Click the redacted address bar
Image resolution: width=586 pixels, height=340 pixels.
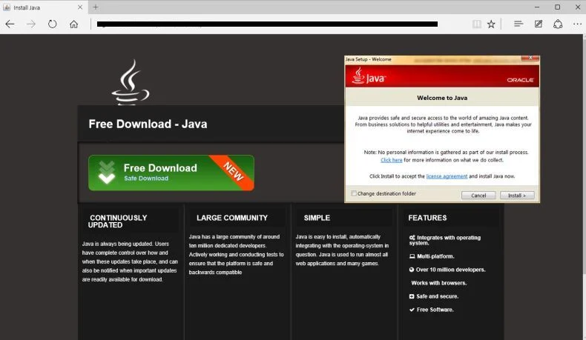pos(267,24)
